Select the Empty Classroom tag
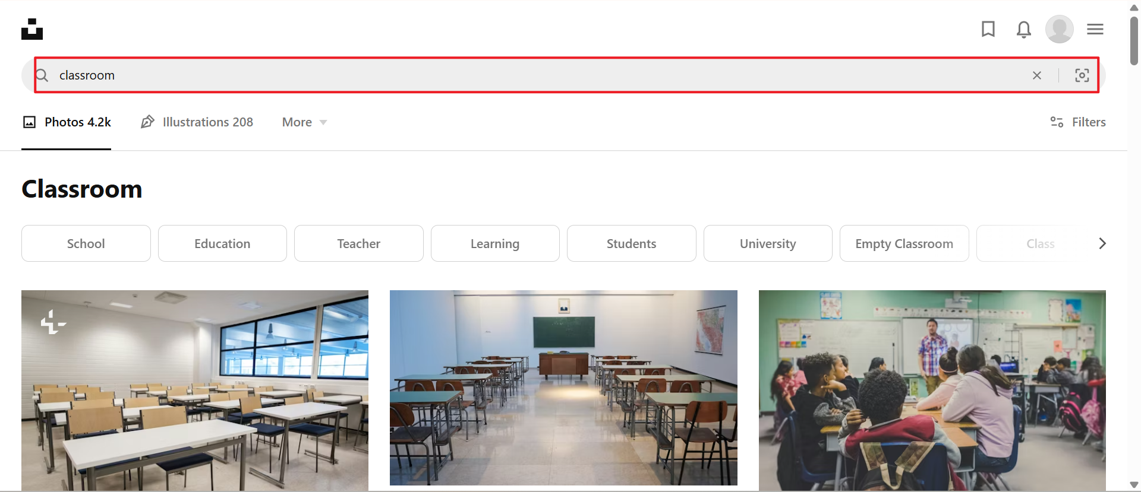This screenshot has height=492, width=1141. pos(904,243)
